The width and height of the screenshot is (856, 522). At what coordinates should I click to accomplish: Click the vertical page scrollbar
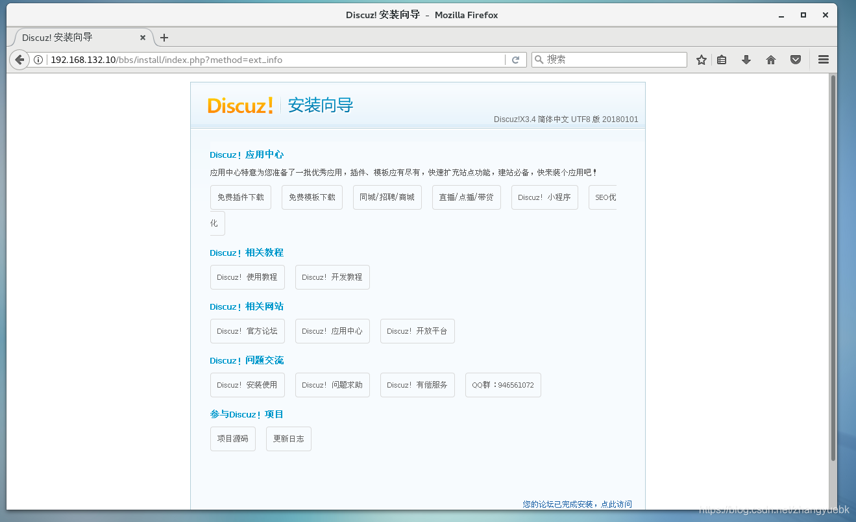833,267
